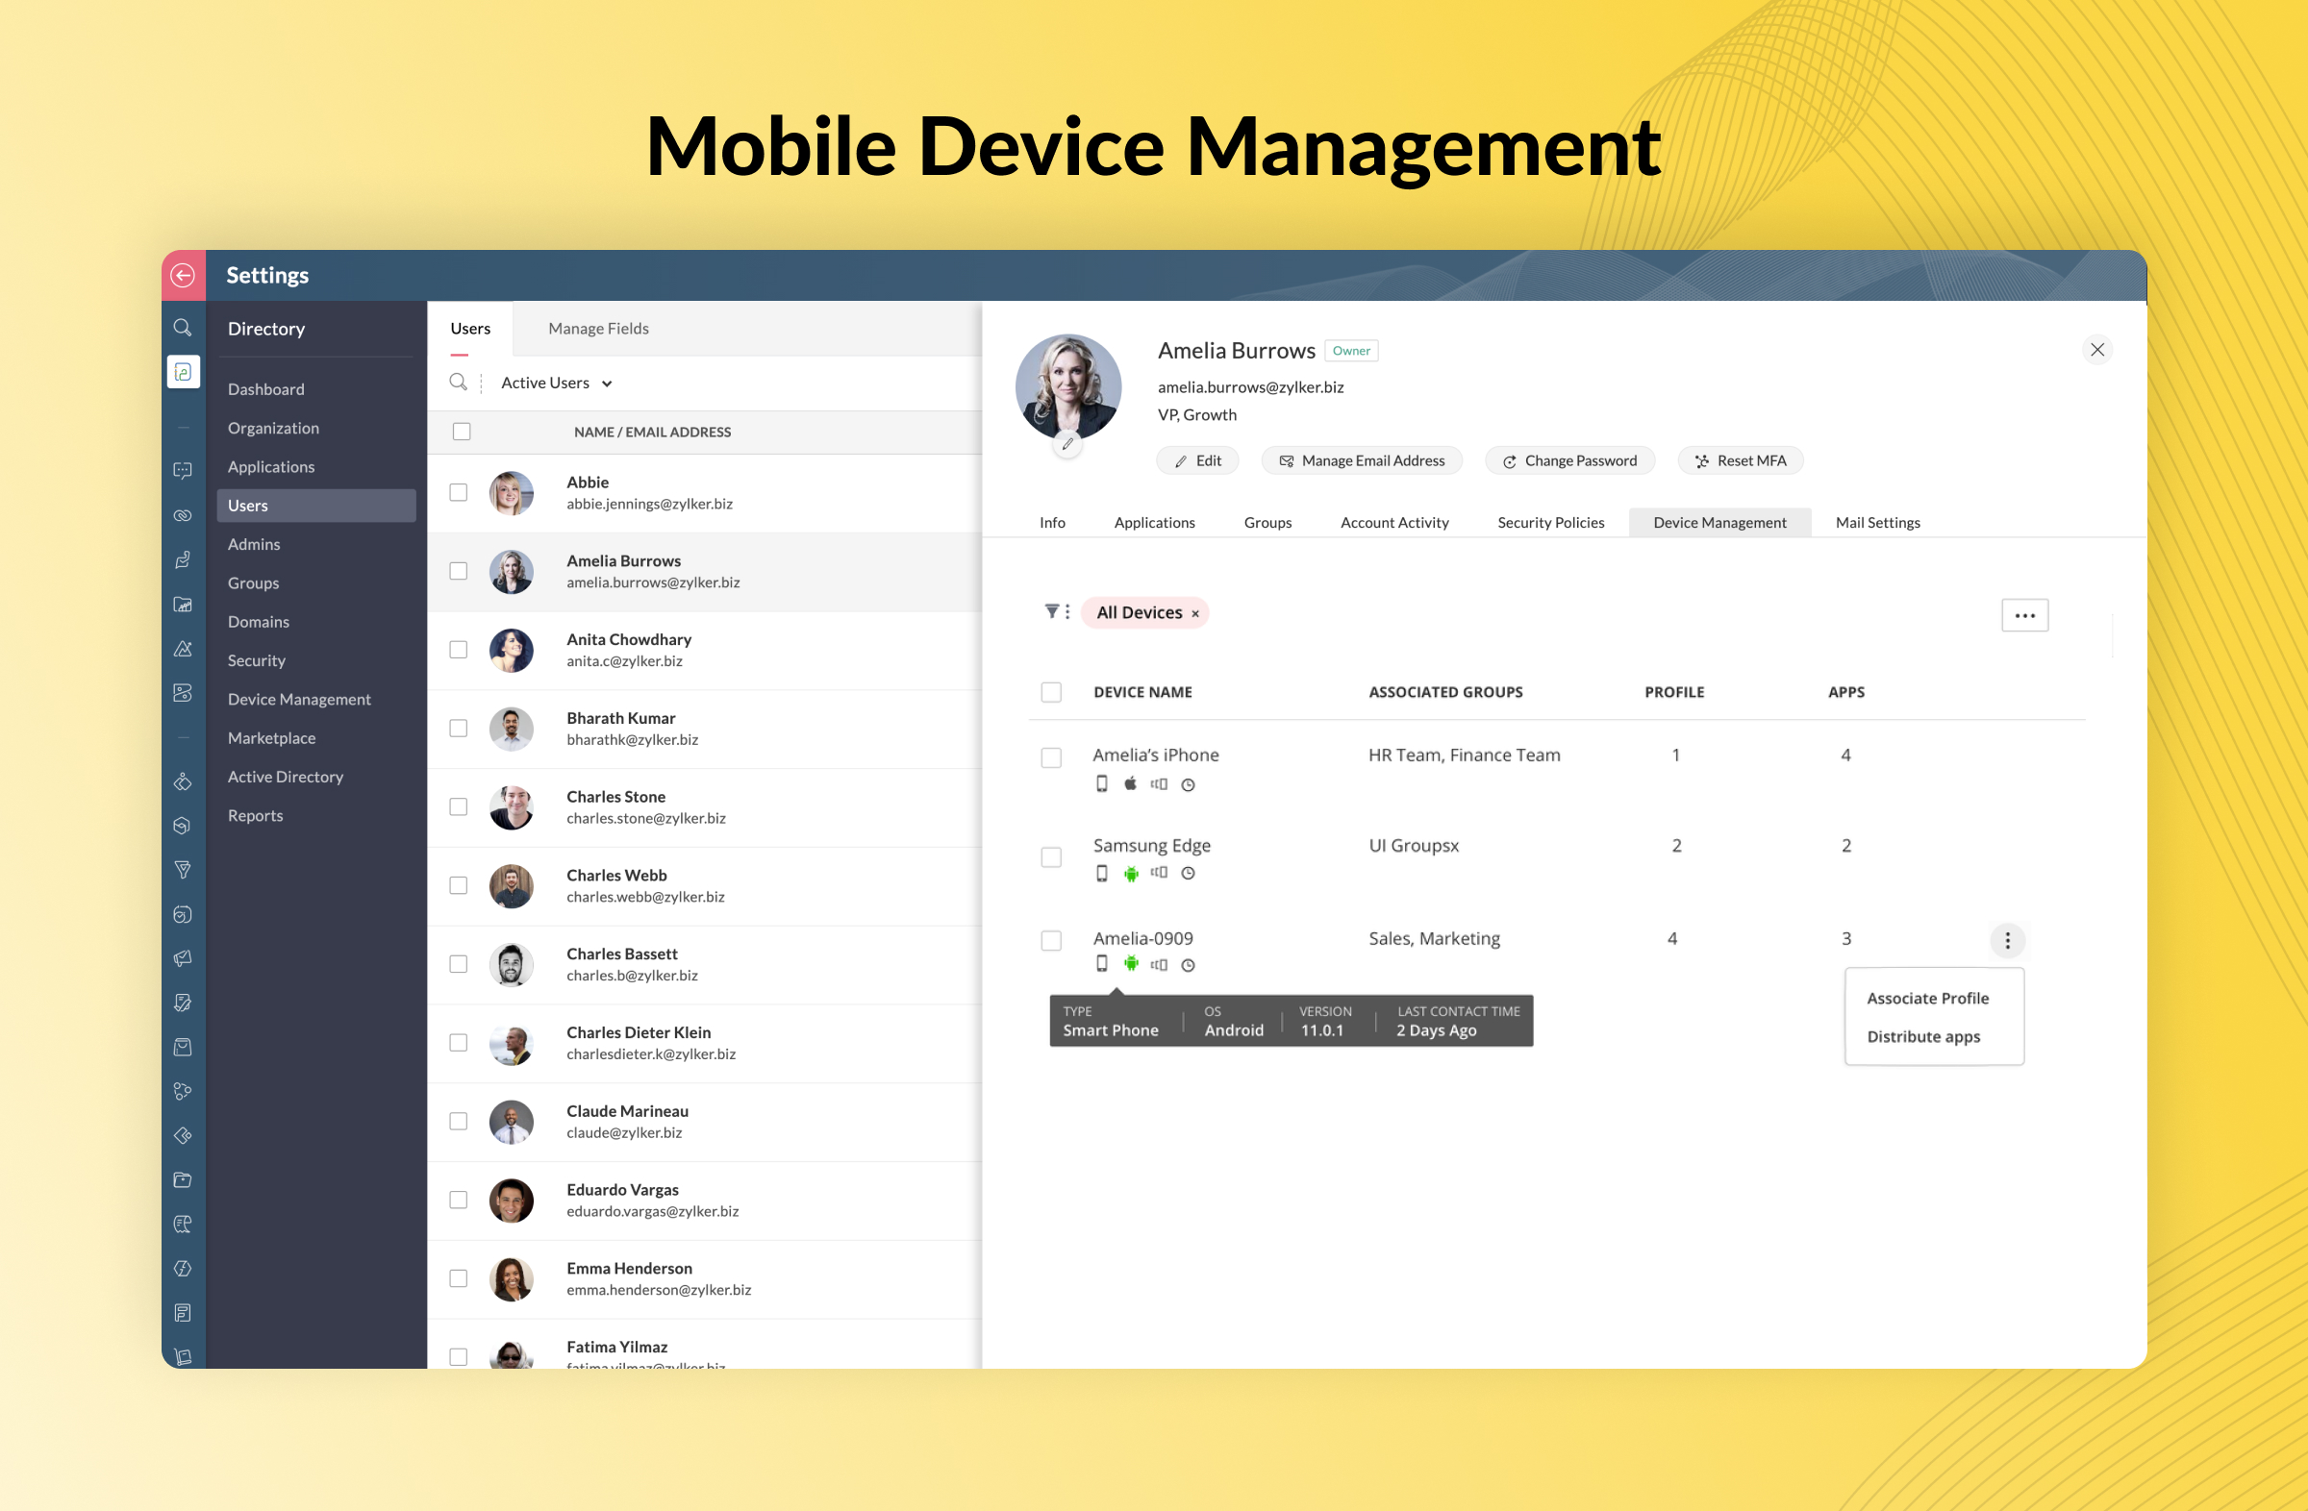Screen dimensions: 2308x1511
Task: Open three-dot menu for Amelia-0909
Action: pos(2007,940)
